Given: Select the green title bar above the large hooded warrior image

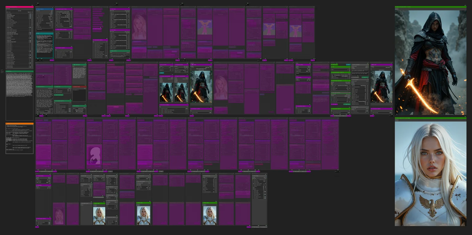Looking at the screenshot, I should click(x=431, y=7).
